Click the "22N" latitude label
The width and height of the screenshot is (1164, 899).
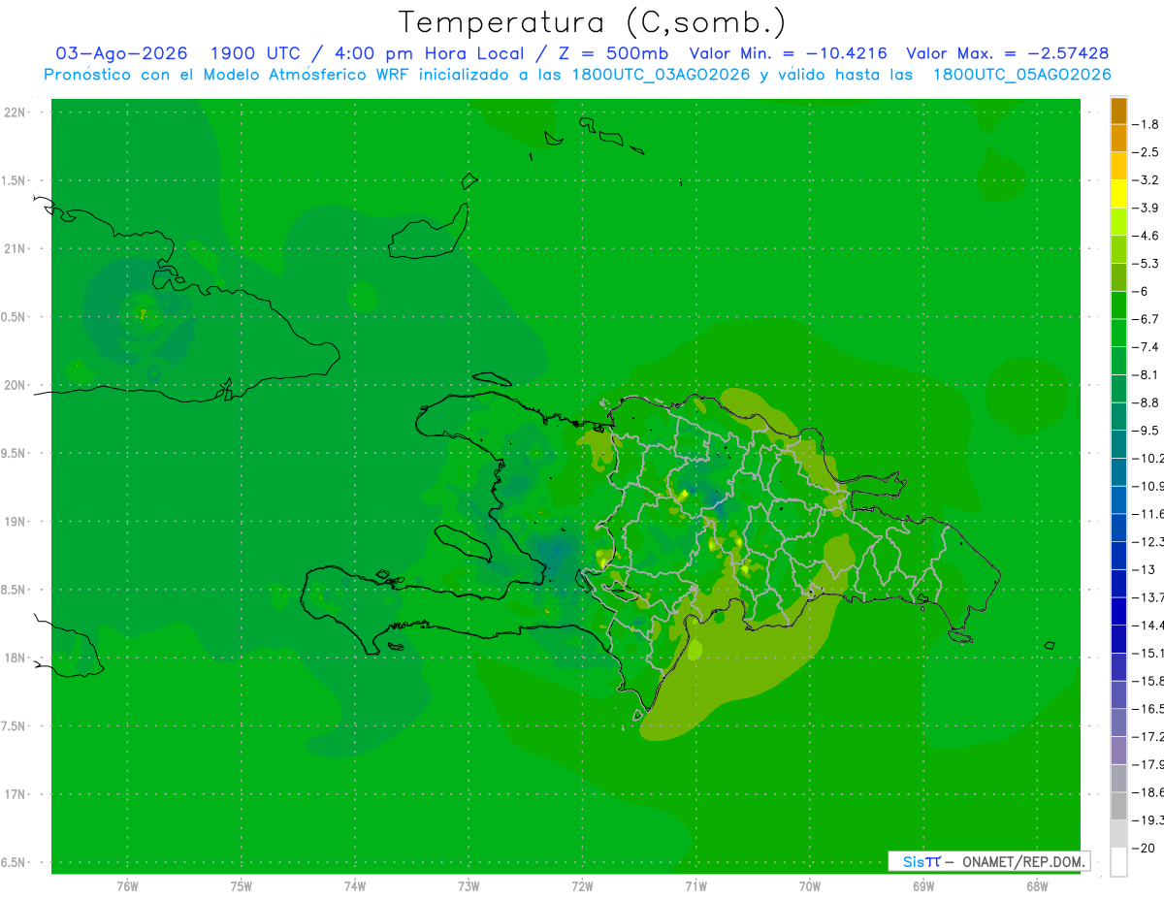pos(16,112)
